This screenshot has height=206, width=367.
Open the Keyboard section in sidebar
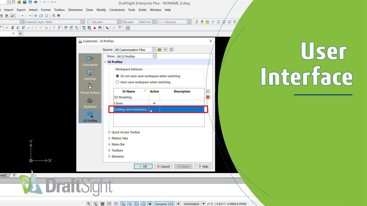coord(90,103)
